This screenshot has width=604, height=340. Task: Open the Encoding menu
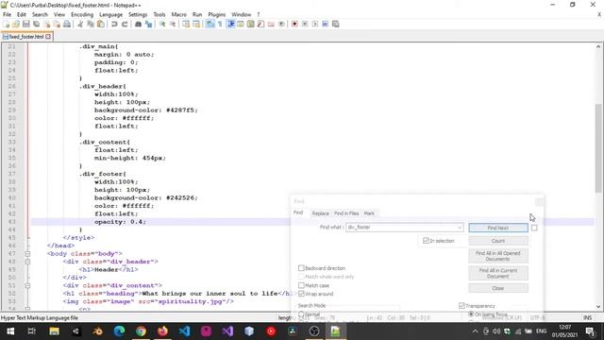[82, 14]
